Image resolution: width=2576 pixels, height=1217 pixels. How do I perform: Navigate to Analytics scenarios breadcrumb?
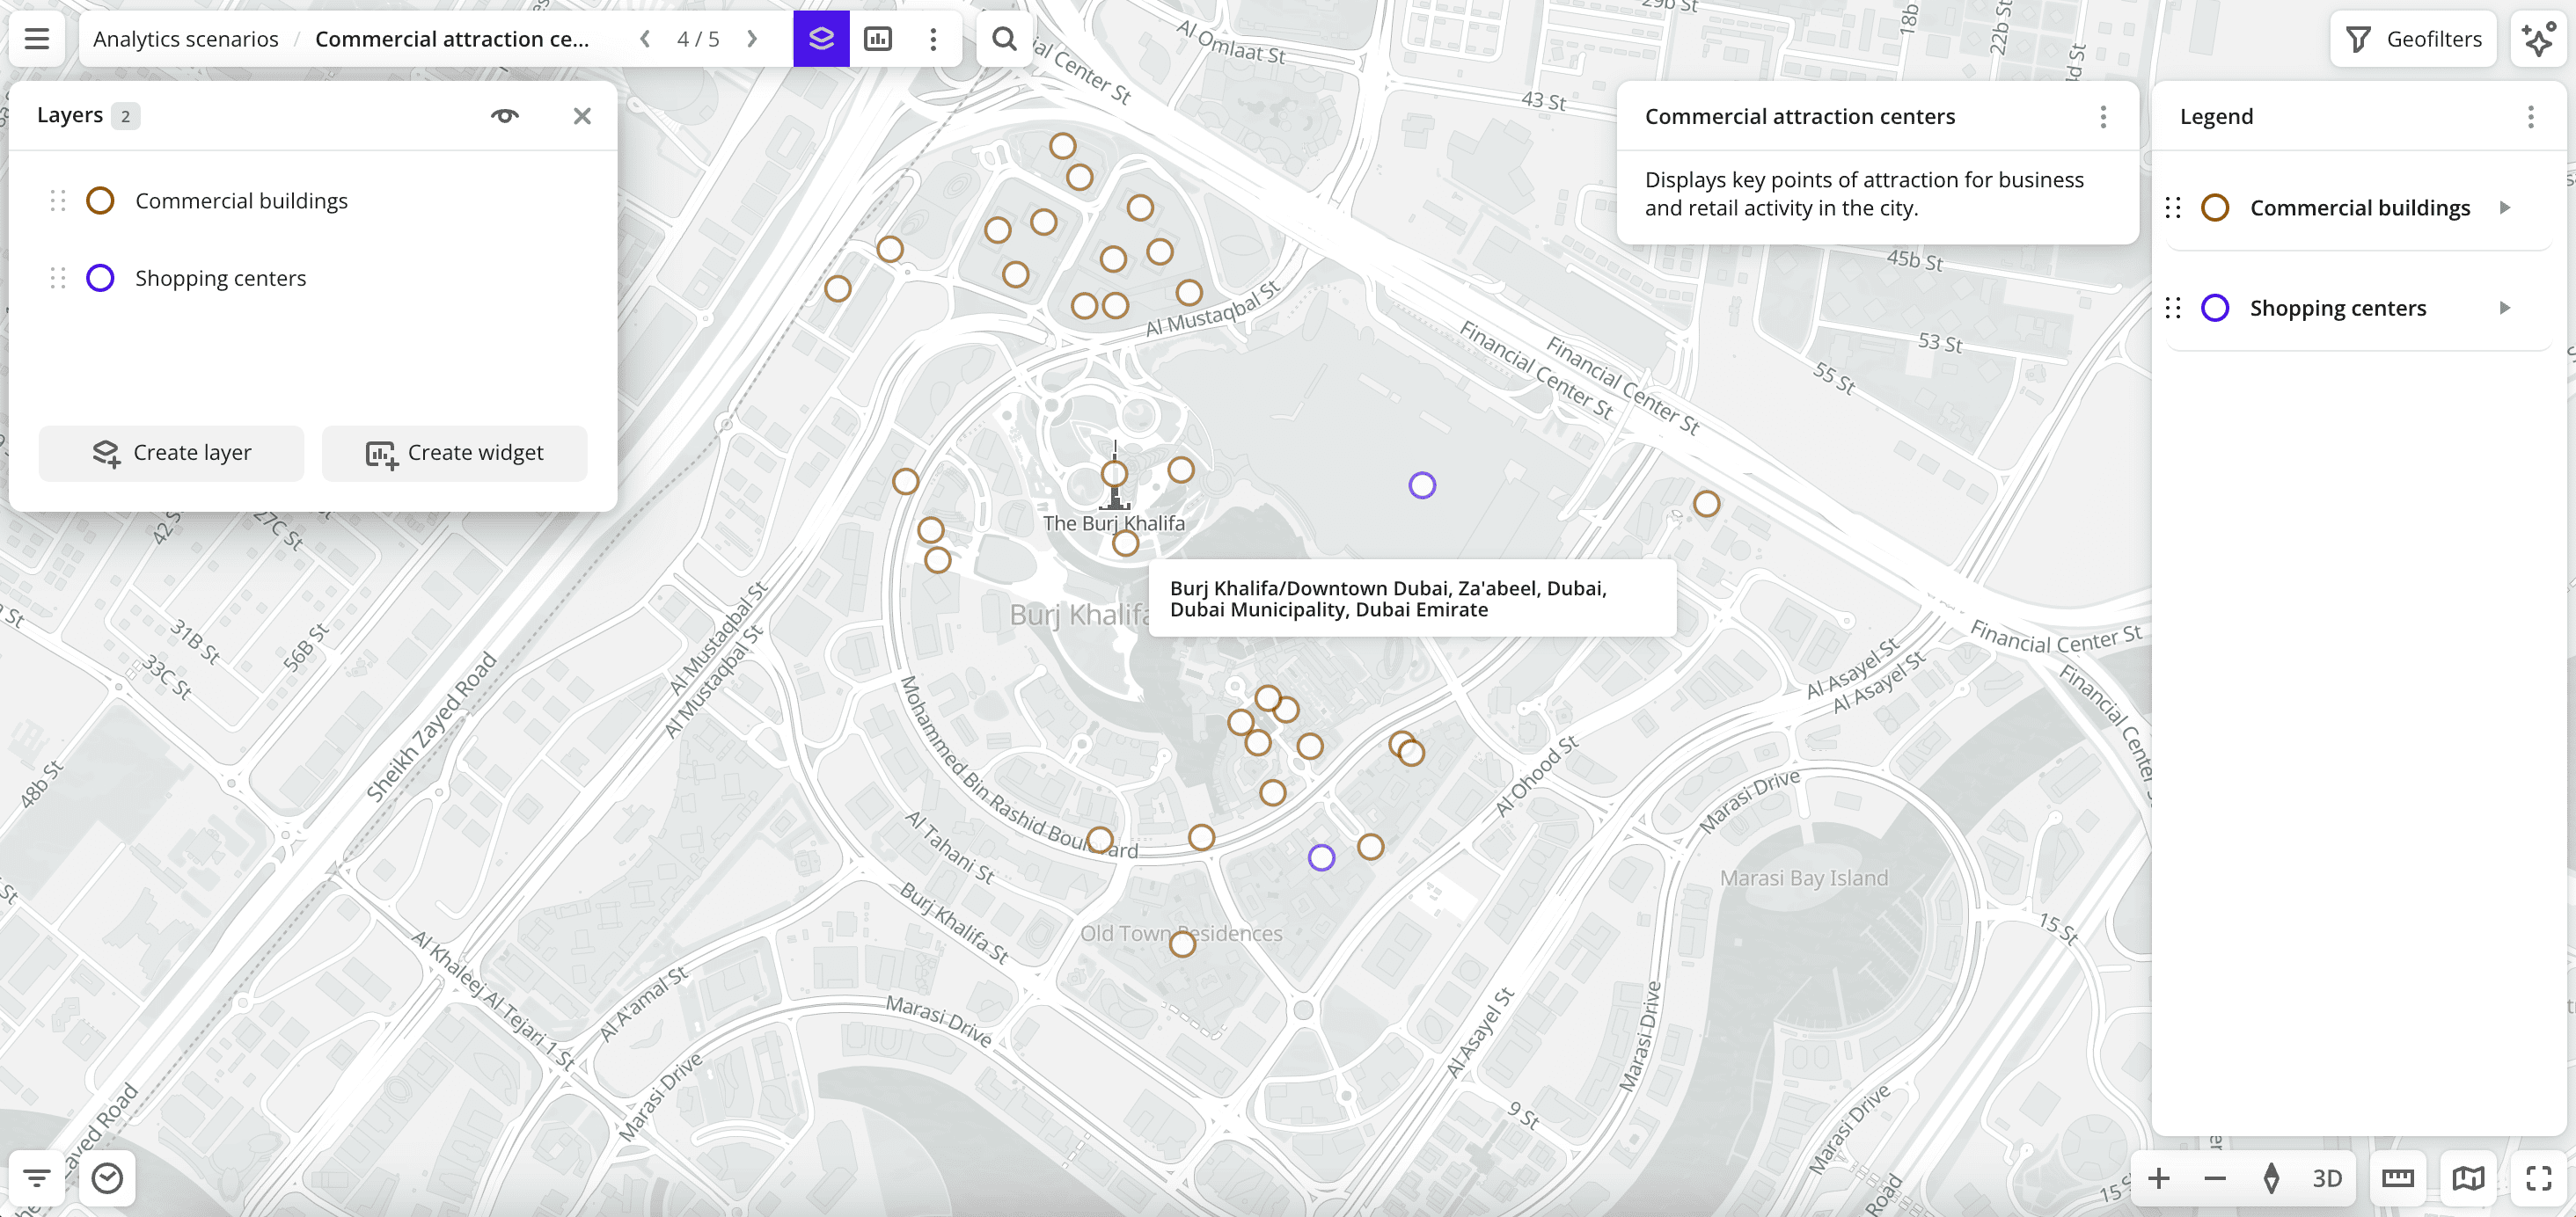coord(185,39)
